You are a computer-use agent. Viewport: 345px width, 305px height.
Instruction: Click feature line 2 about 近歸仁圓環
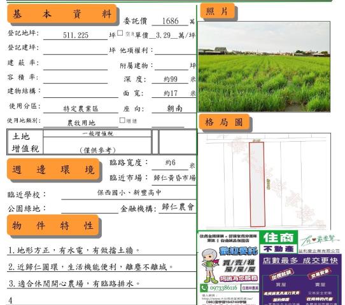tap(90, 267)
